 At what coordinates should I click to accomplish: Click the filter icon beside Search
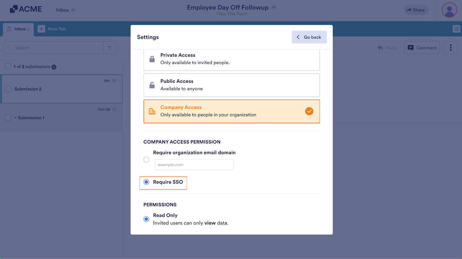[x=110, y=48]
